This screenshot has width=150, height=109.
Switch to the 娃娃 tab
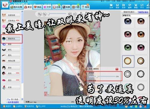(85, 7)
